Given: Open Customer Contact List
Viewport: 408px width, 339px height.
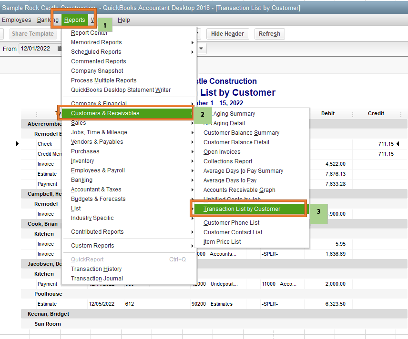Looking at the screenshot, I should point(252,232).
